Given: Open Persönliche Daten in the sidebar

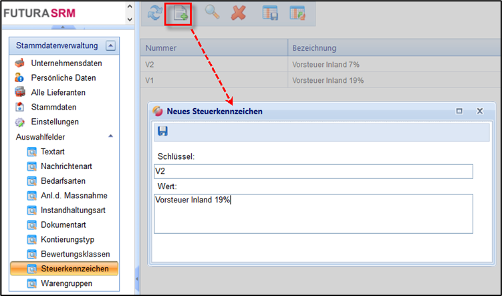Looking at the screenshot, I should (63, 78).
